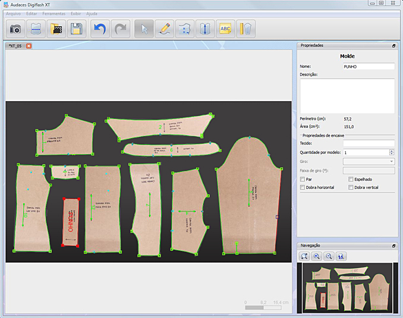Click the Perímetro value 57,2
Screen dimensions: 403x318
click(348, 119)
